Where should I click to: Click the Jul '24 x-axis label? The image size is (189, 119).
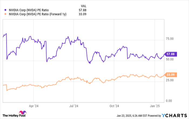tap(74, 106)
